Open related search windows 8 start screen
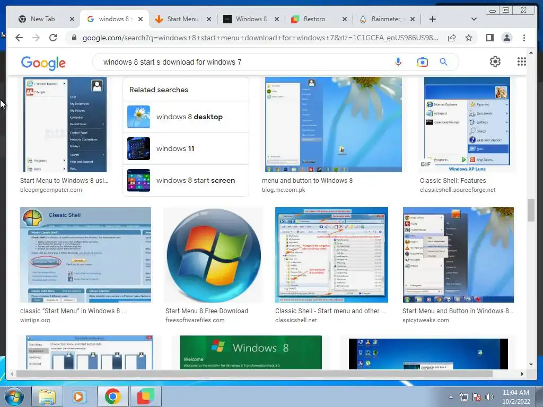This screenshot has width=543, height=407. tap(186, 180)
